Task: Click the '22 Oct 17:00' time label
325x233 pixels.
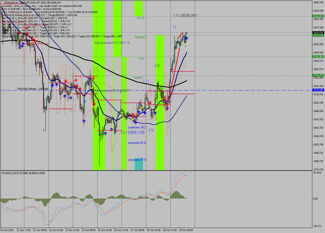Action: pos(24,230)
